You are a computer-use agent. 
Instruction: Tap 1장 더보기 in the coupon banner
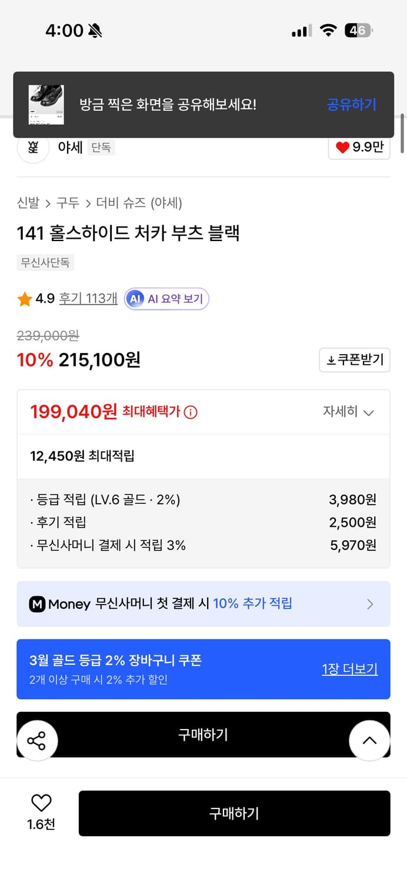click(x=349, y=669)
